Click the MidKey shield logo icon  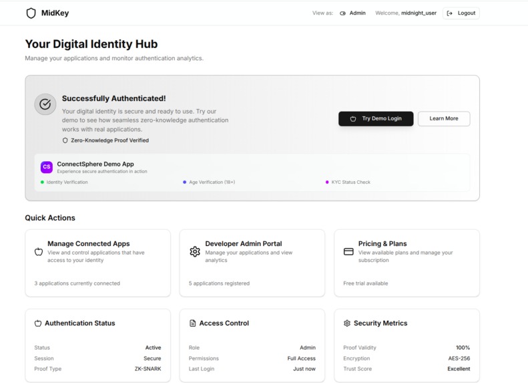31,13
